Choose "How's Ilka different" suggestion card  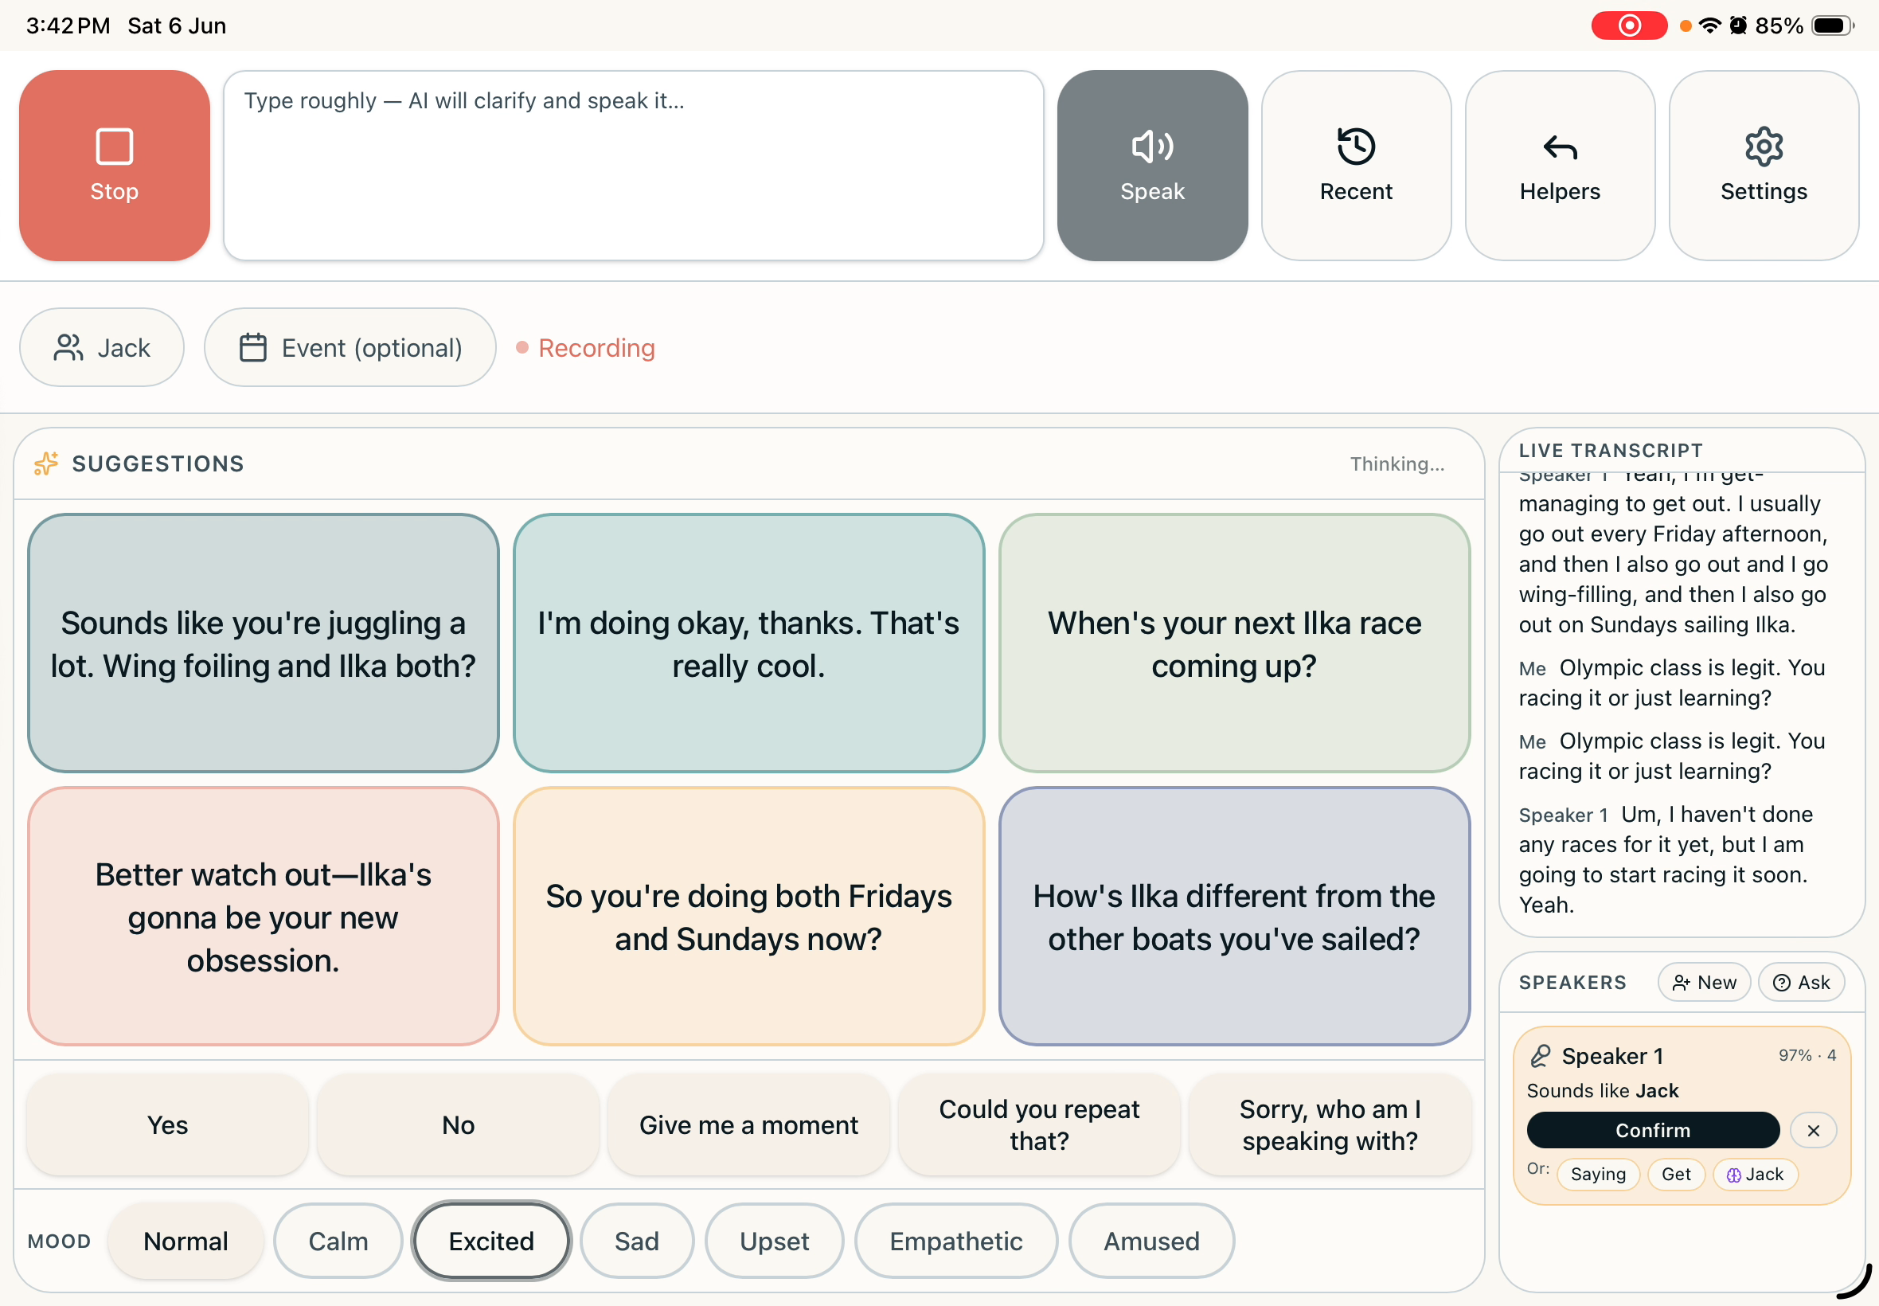[x=1233, y=917]
